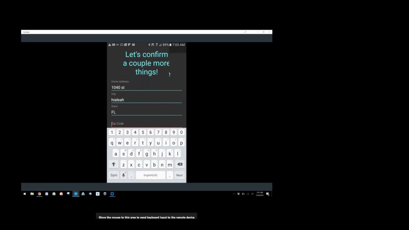The width and height of the screenshot is (409, 230).
Task: Open Google Chrome from the taskbar
Action: tap(39, 194)
